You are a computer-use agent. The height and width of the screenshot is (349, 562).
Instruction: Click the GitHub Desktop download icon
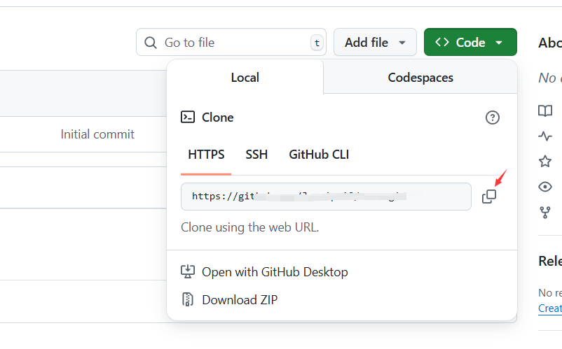click(188, 272)
